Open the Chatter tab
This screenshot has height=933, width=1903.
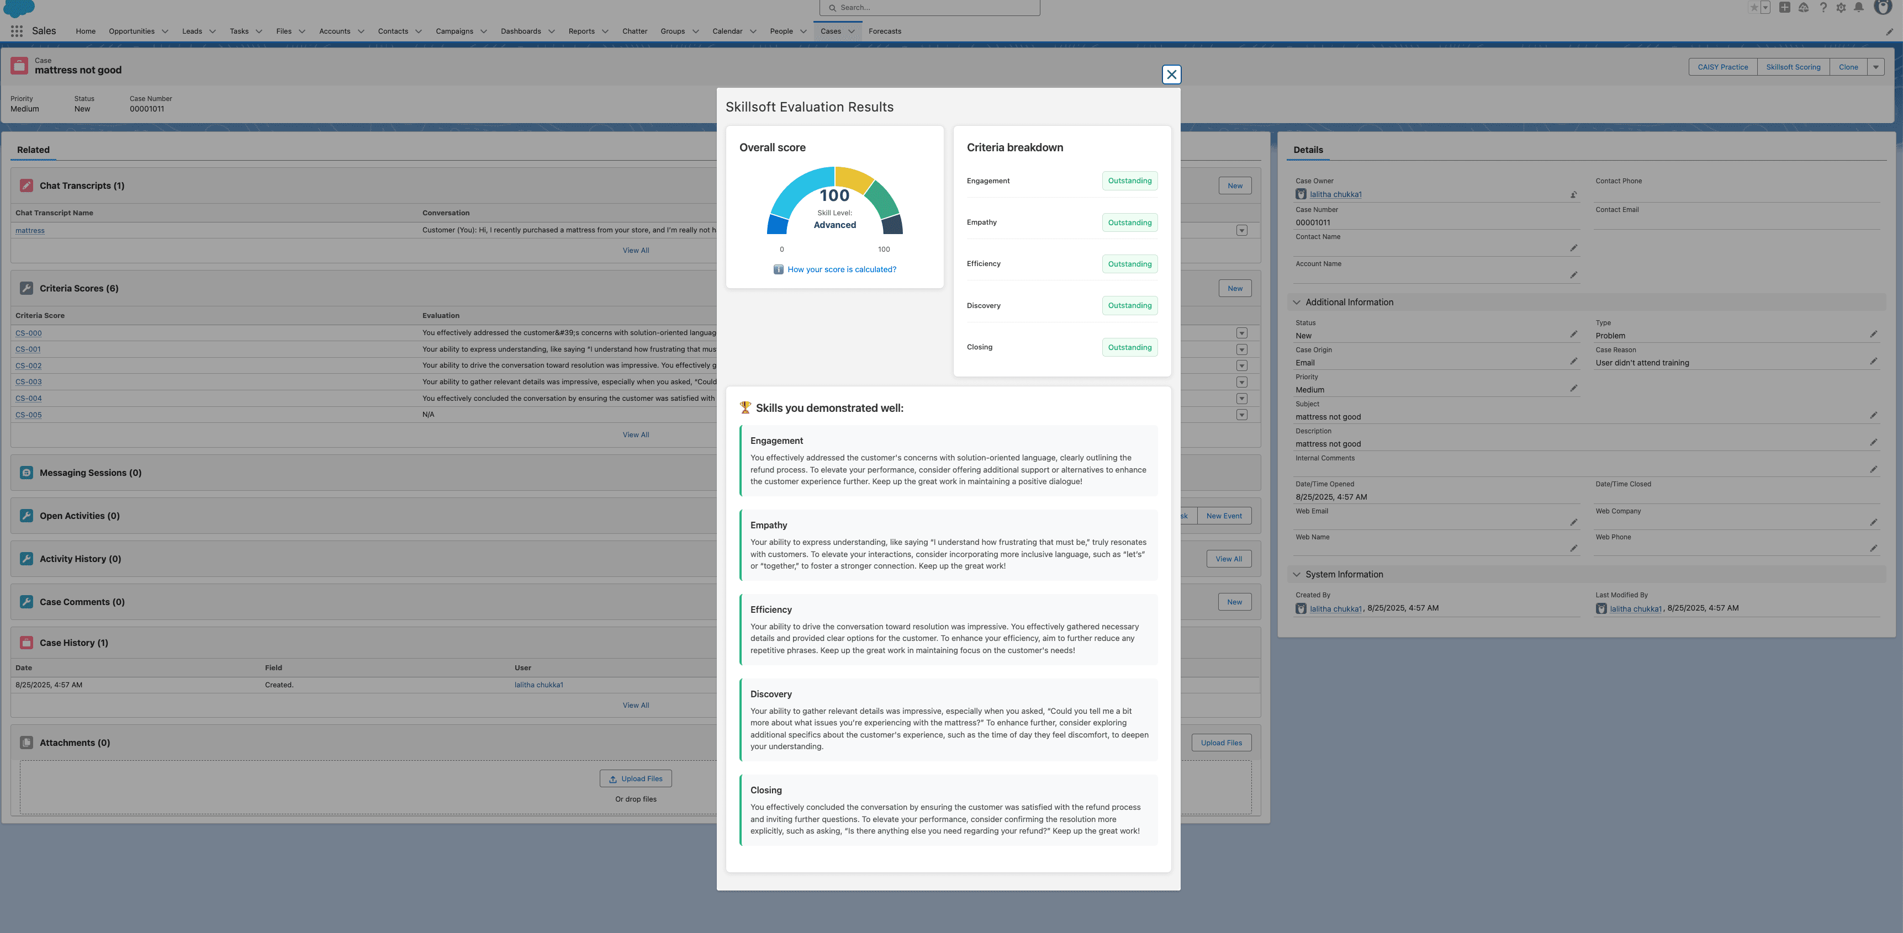[x=635, y=31]
